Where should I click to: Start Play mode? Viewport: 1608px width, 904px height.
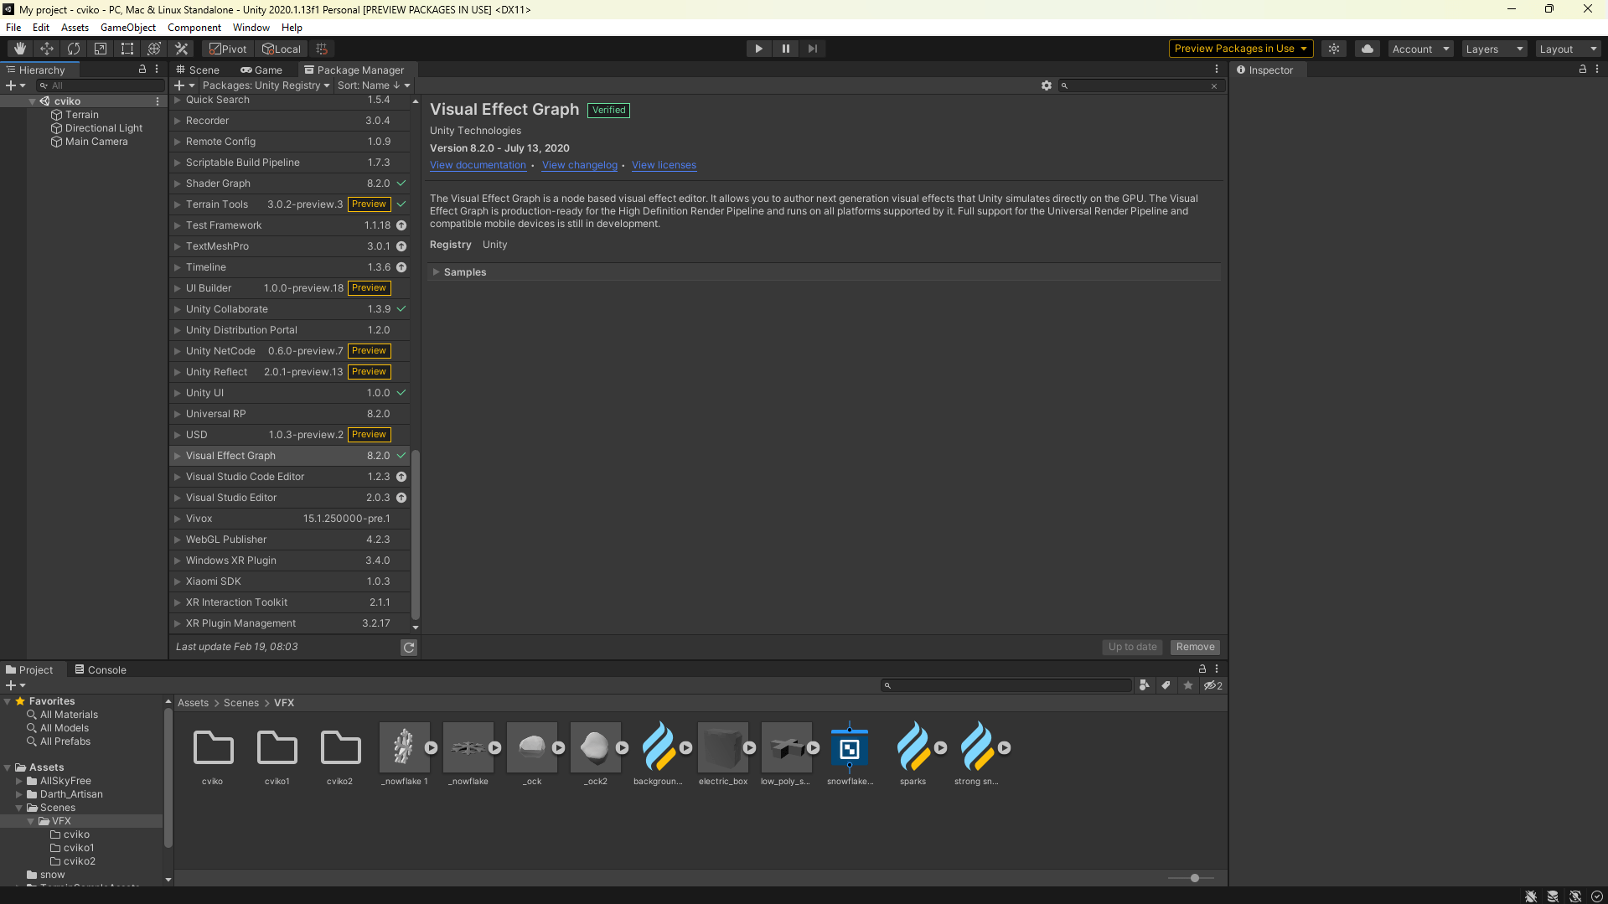[x=758, y=49]
